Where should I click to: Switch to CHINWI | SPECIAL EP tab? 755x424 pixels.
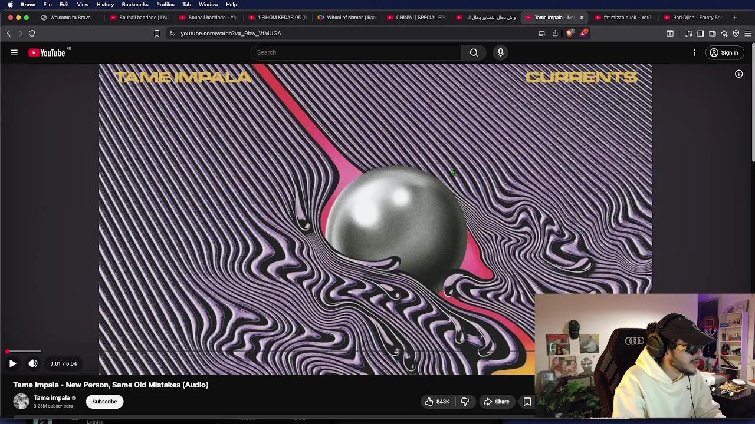pyautogui.click(x=417, y=18)
